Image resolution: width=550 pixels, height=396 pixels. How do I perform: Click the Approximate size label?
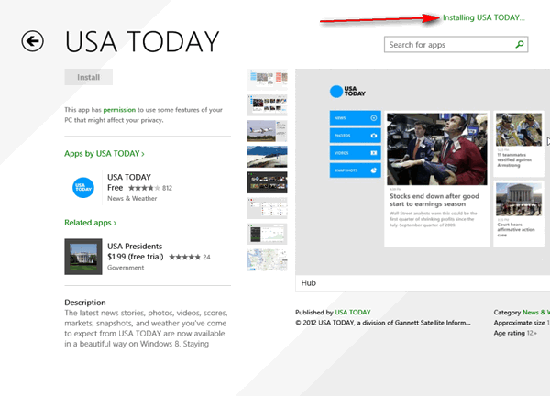pyautogui.click(x=519, y=323)
